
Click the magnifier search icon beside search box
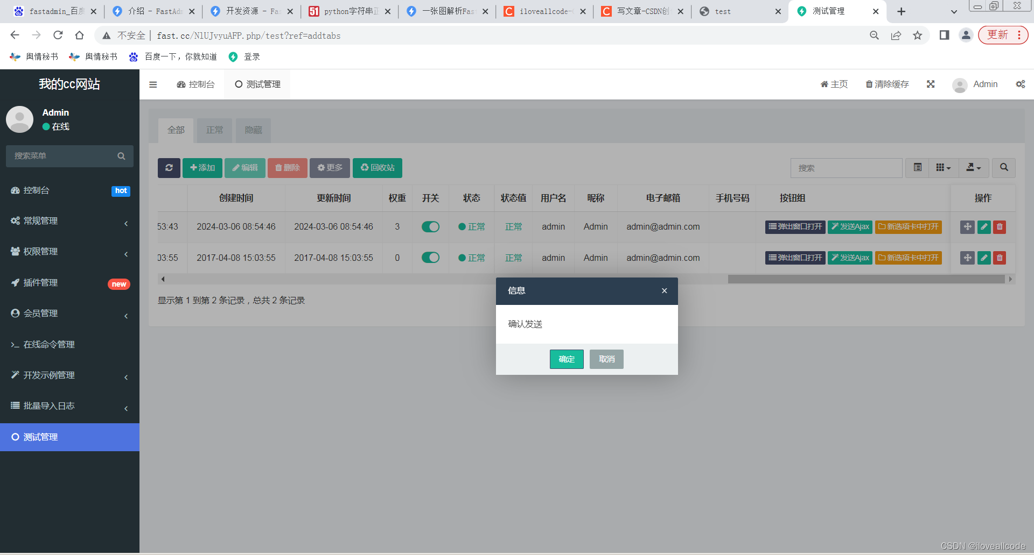(1003, 168)
